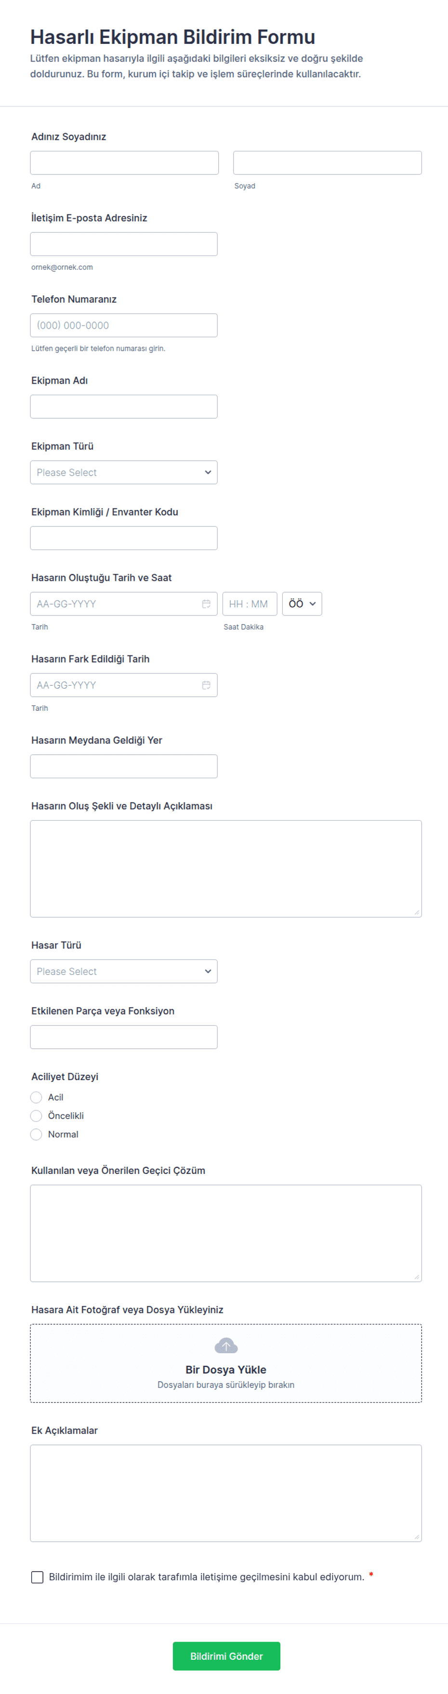The image size is (448, 1694).
Task: Click the cloud upload icon
Action: (226, 1346)
